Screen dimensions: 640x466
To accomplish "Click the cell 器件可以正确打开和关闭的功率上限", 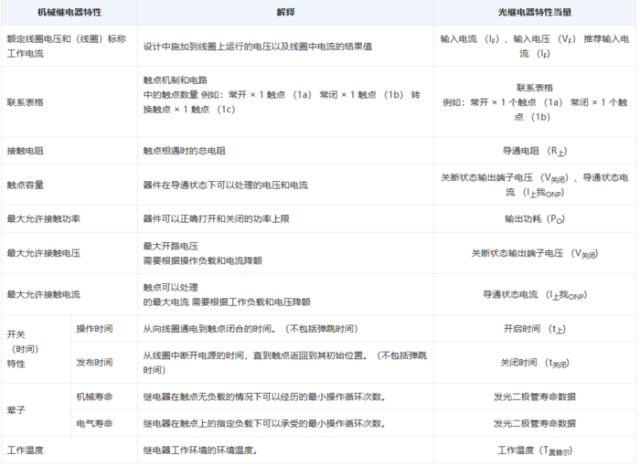I will [285, 219].
